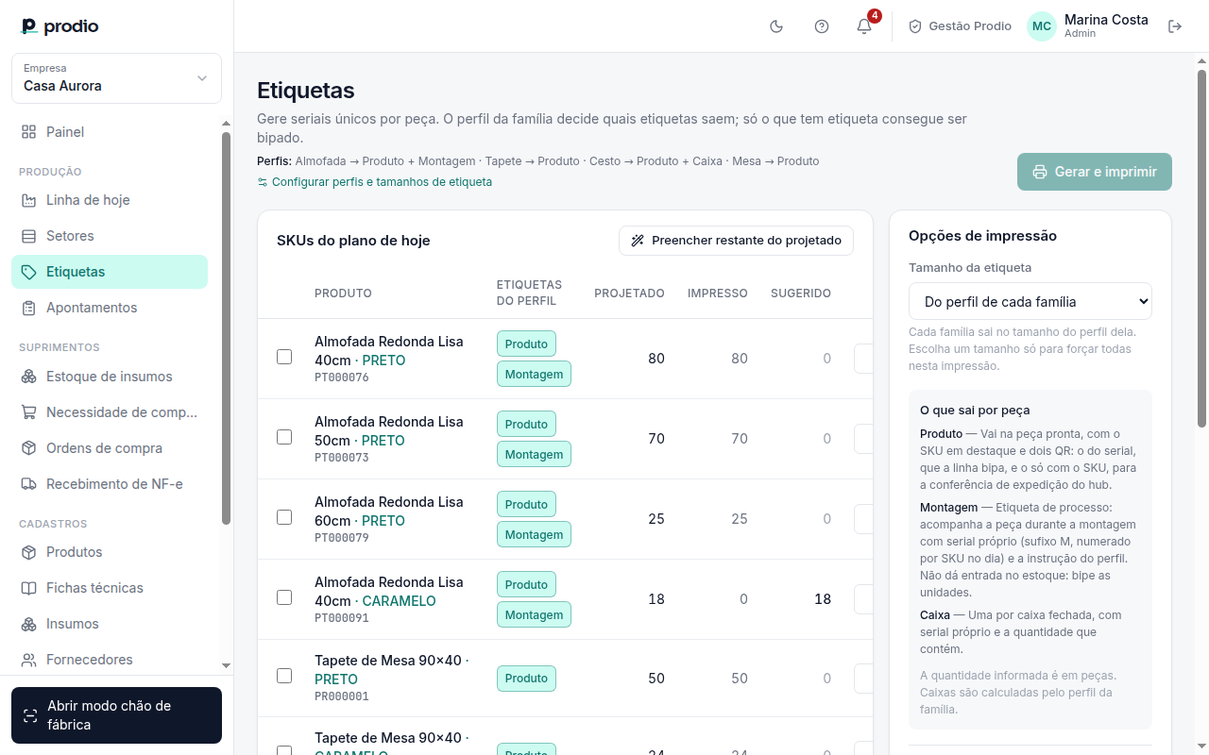Open the Setores page

[110, 236]
